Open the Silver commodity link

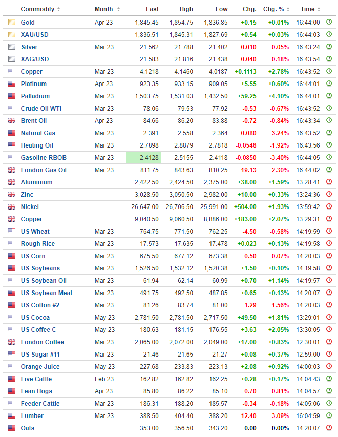pyautogui.click(x=29, y=47)
